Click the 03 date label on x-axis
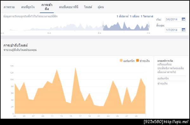 pos(15,116)
